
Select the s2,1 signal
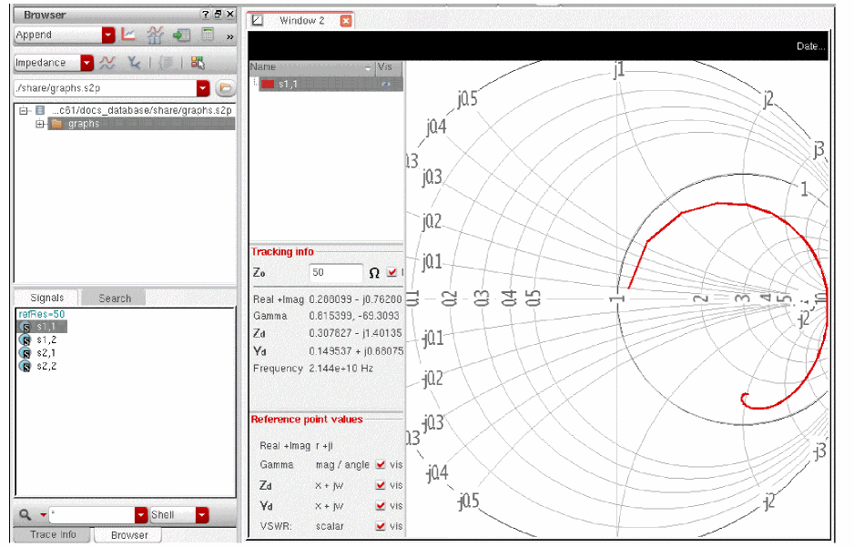coord(46,352)
